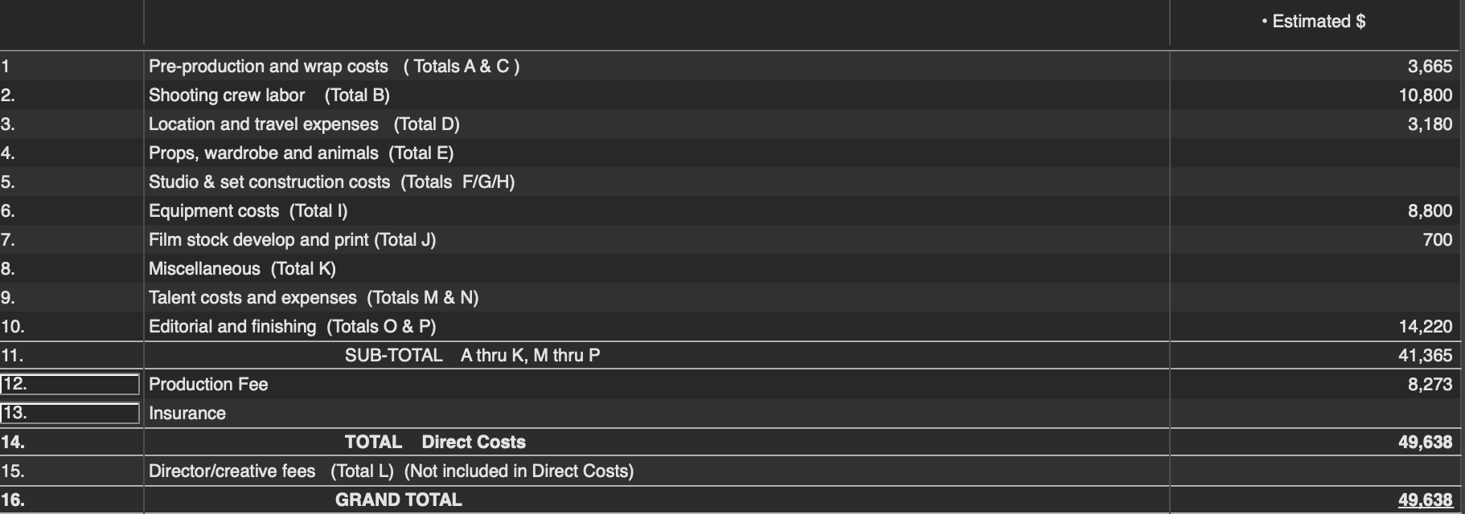Select the SUB-TOTAL value 41,365
This screenshot has width=1465, height=514.
click(x=1425, y=355)
